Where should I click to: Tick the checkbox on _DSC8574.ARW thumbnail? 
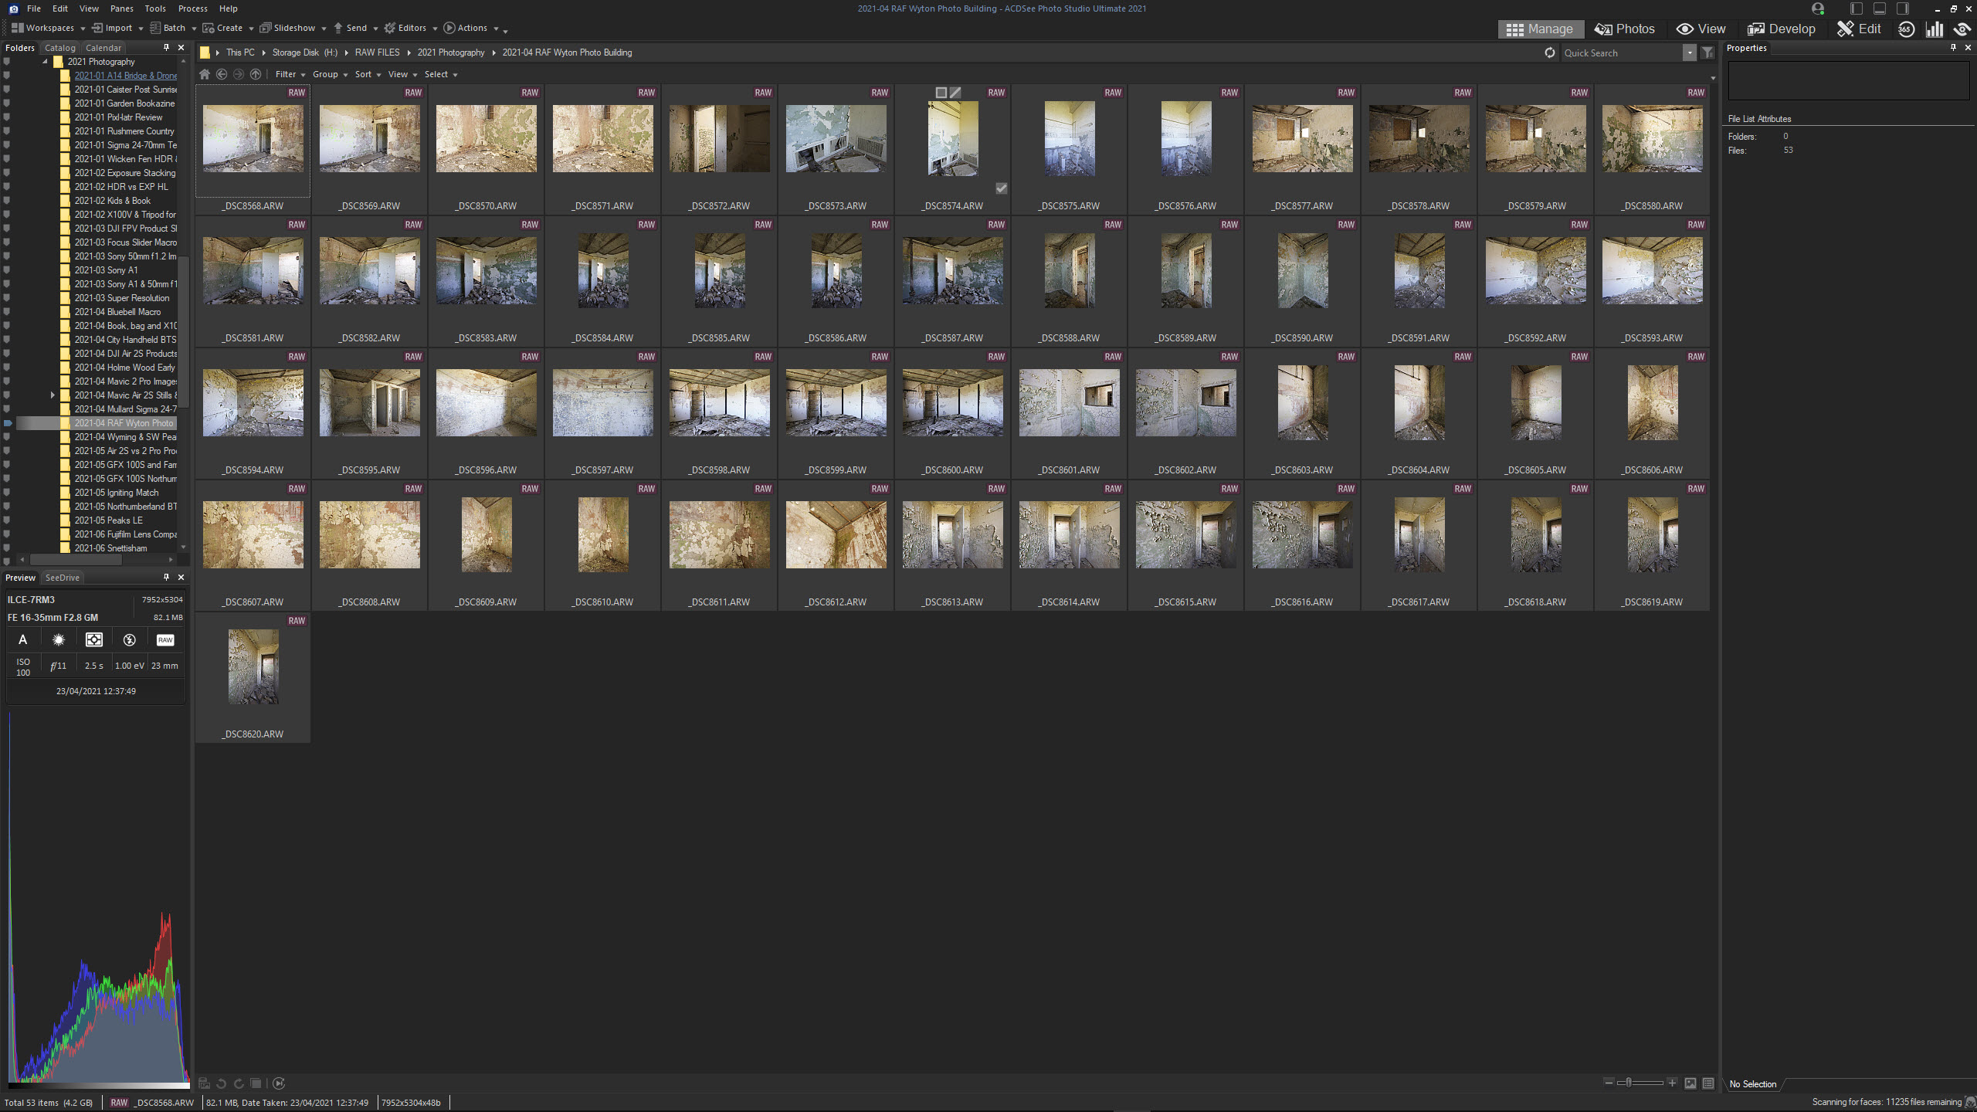1001,188
